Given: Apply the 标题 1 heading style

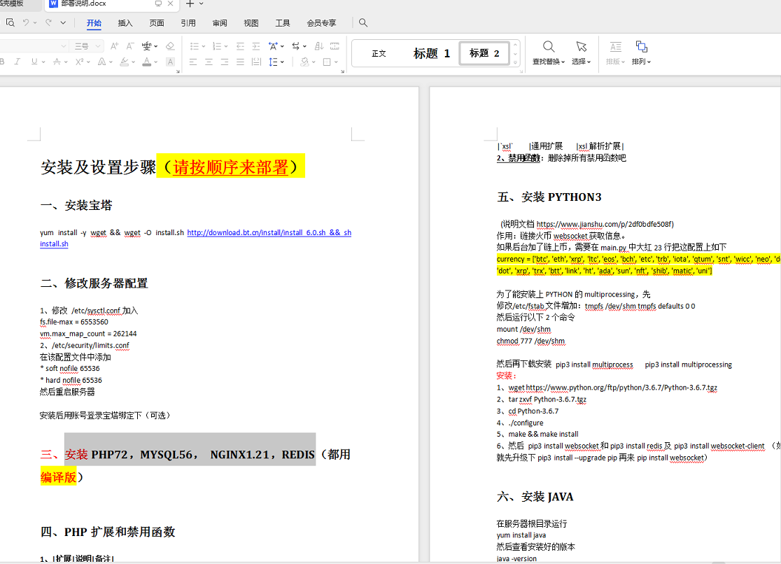Looking at the screenshot, I should [431, 53].
